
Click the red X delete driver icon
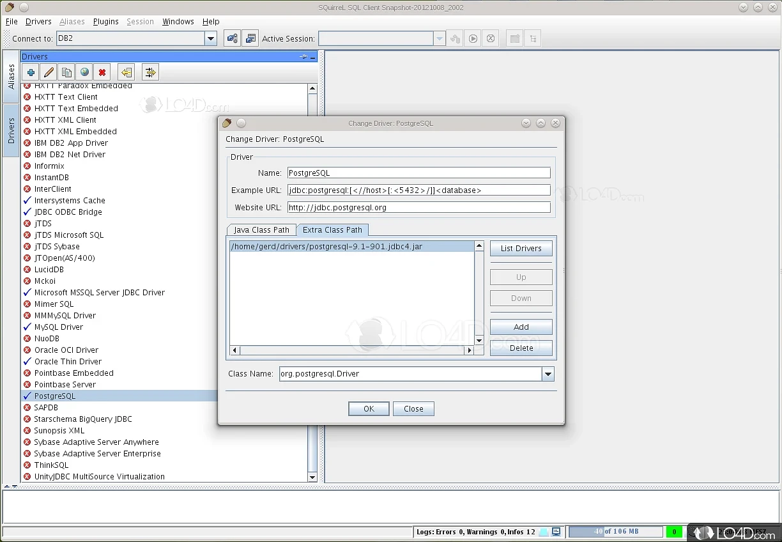[102, 72]
